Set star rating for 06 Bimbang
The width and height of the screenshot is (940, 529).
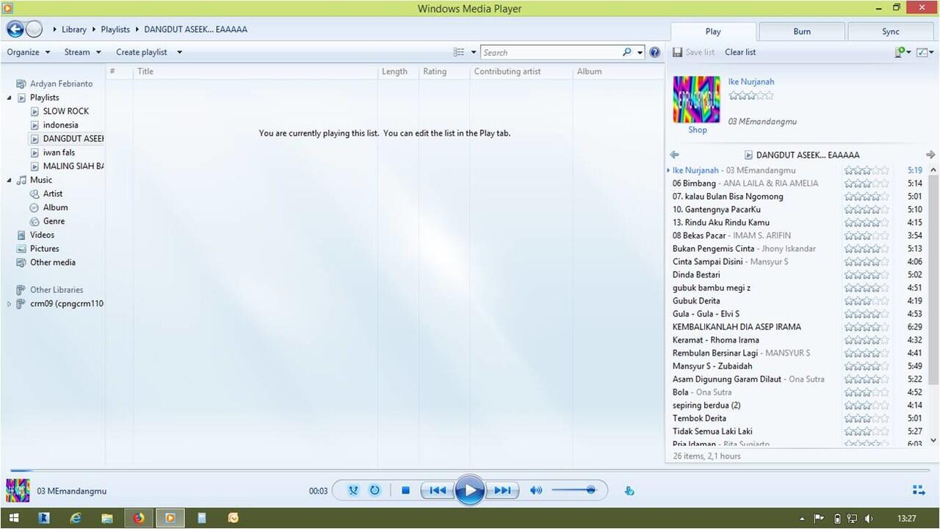click(867, 183)
